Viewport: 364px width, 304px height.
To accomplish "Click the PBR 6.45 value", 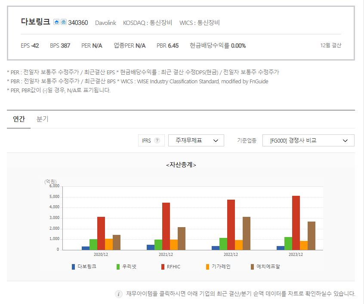I will (168, 46).
